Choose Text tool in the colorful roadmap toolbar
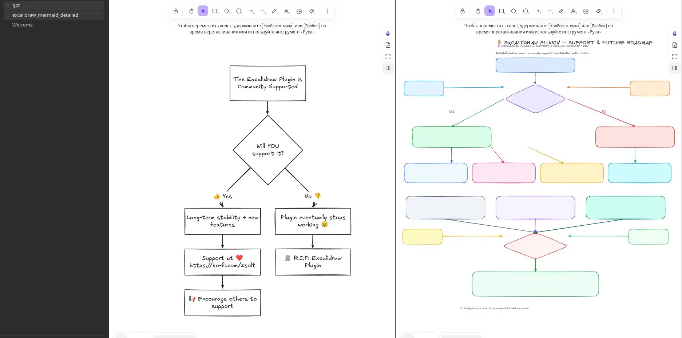Viewport: 682px width, 338px height. (x=574, y=11)
